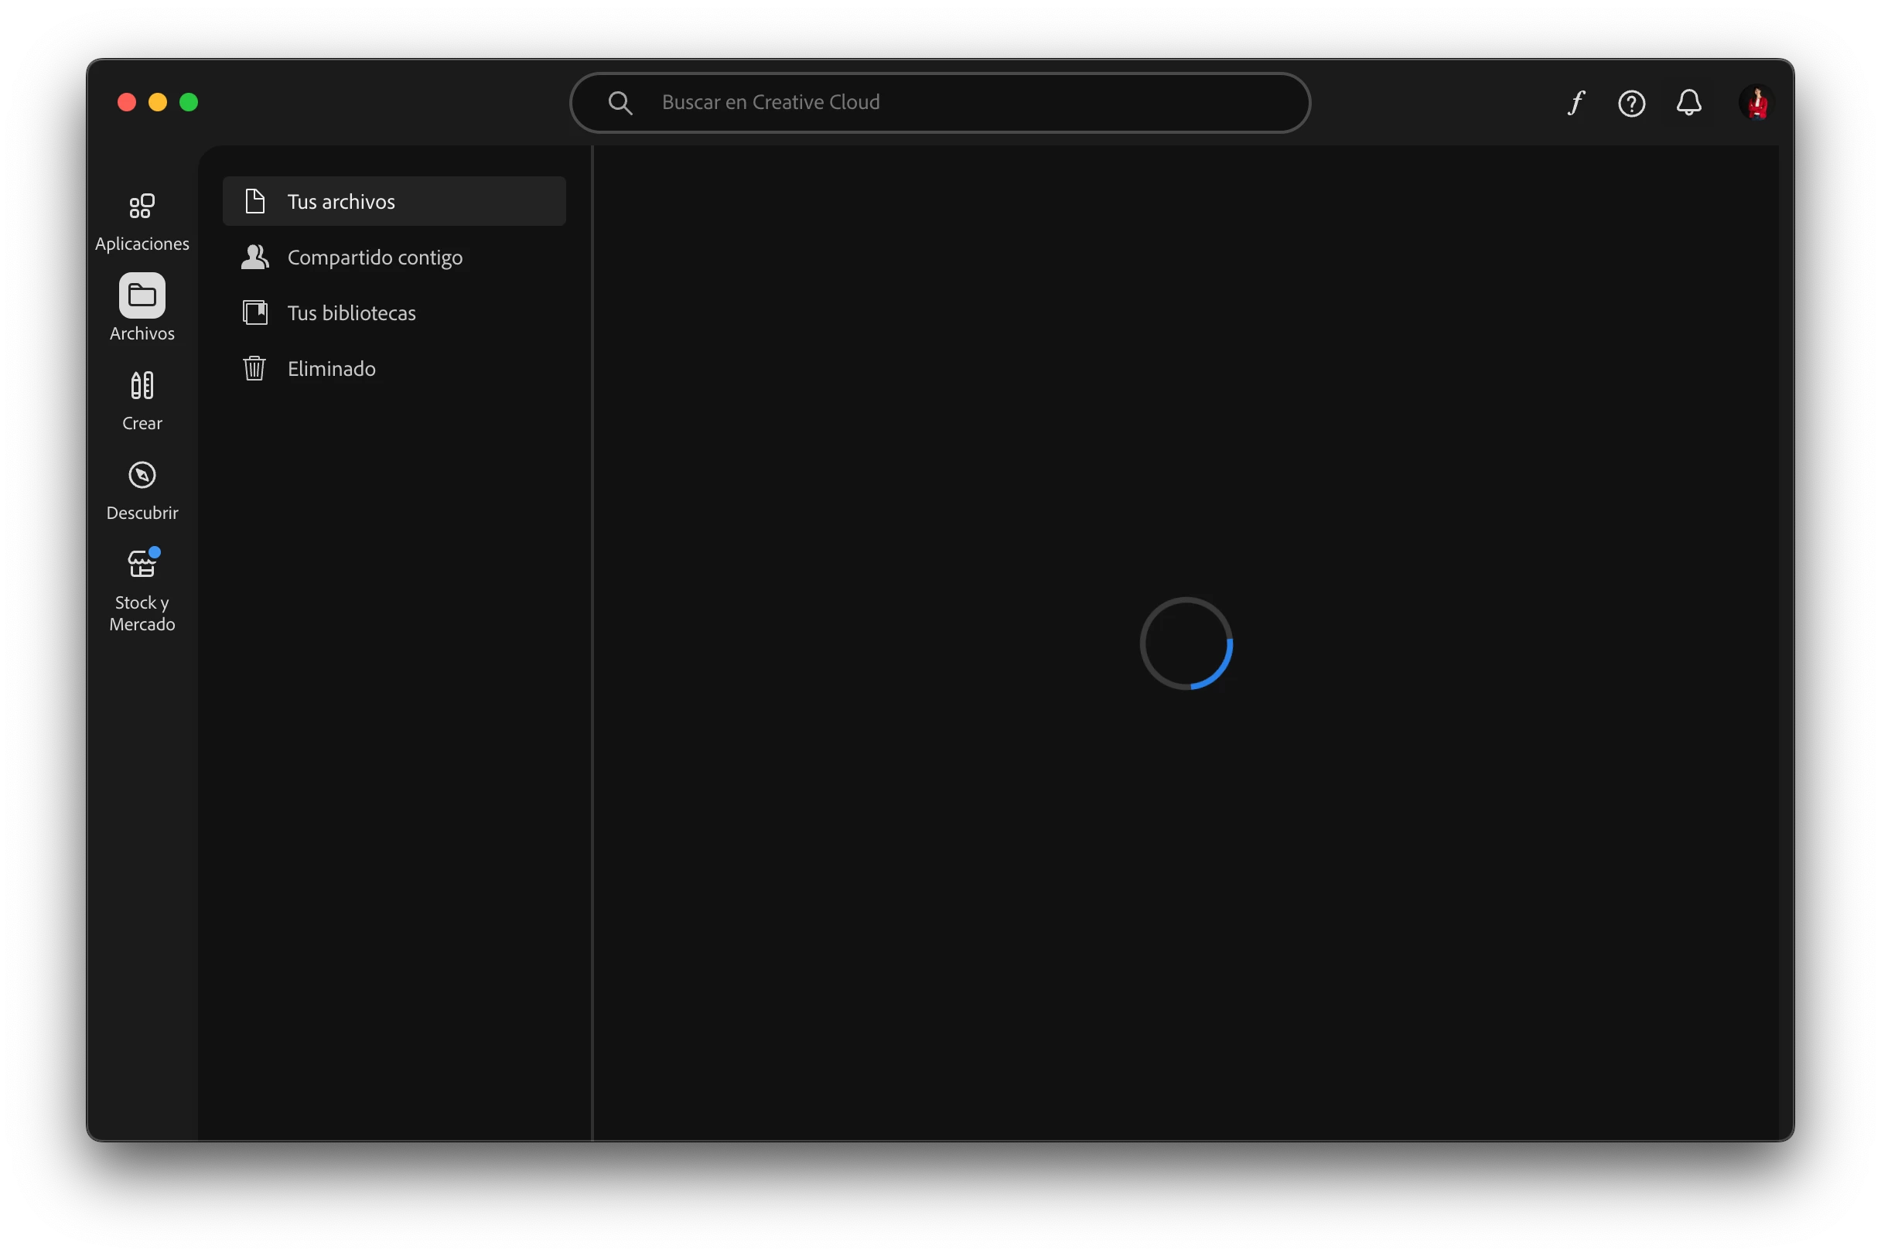Click the people icon beside Compartido contigo
Viewport: 1881px width, 1256px height.
click(254, 257)
